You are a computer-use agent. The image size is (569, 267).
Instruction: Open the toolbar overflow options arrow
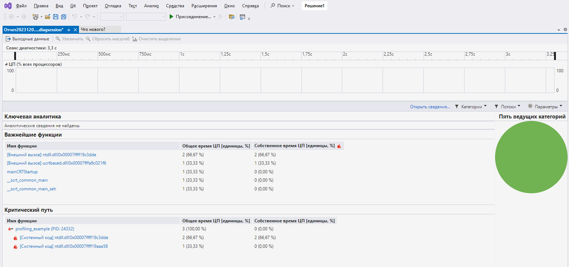tap(249, 19)
